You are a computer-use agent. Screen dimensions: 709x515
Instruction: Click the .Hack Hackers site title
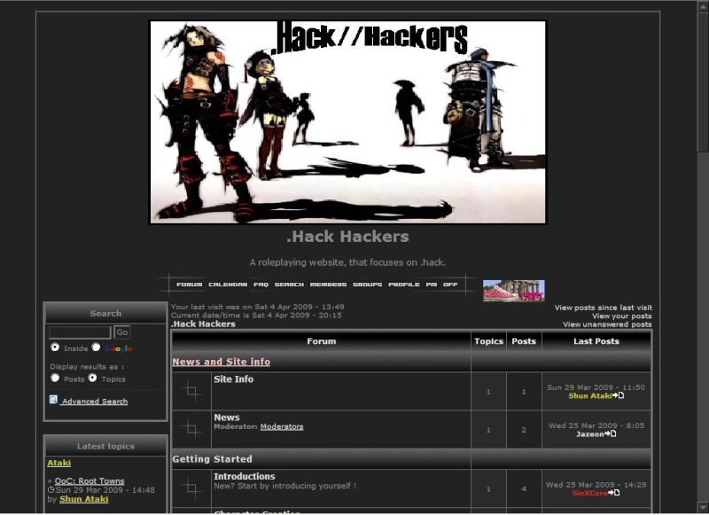coord(347,237)
